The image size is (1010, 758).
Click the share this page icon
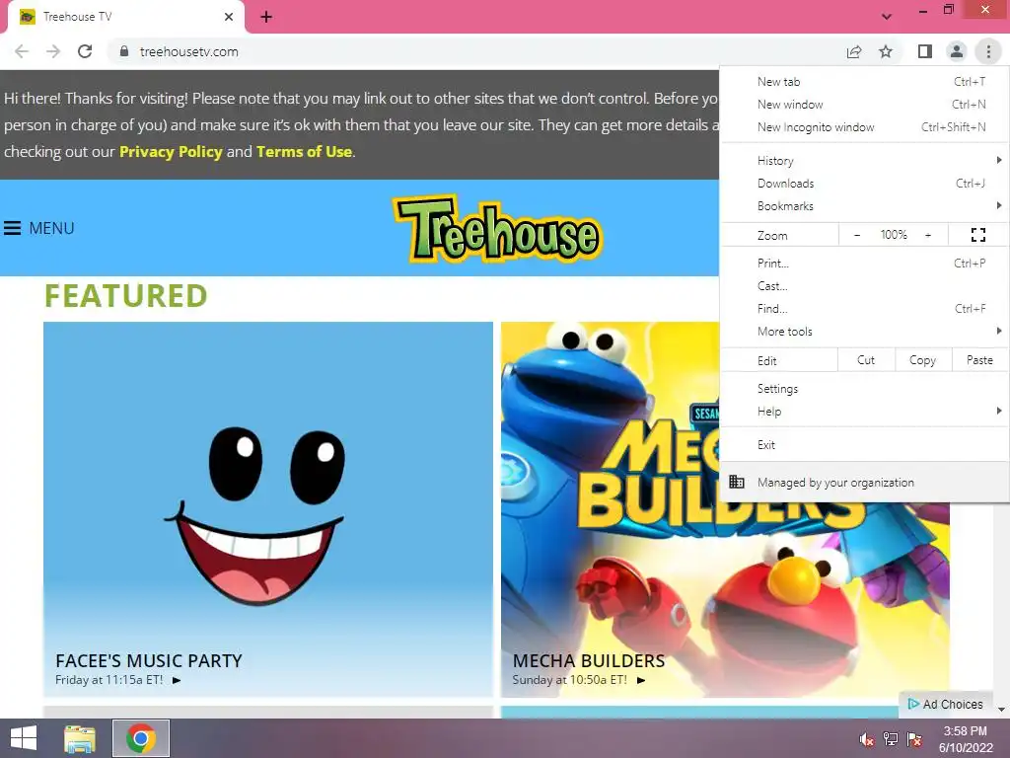[x=854, y=51]
